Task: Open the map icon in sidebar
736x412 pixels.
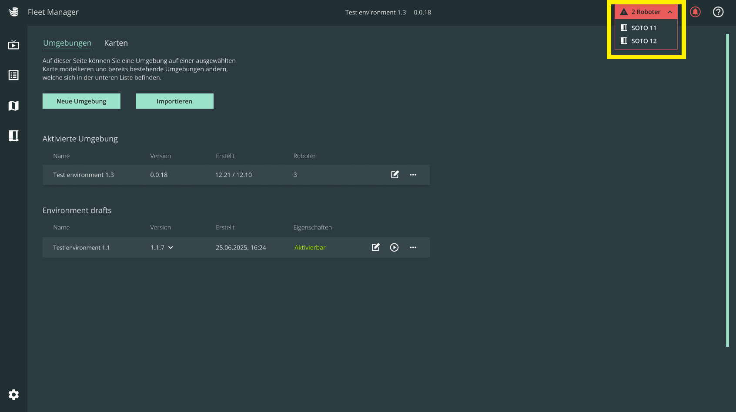Action: coord(13,106)
